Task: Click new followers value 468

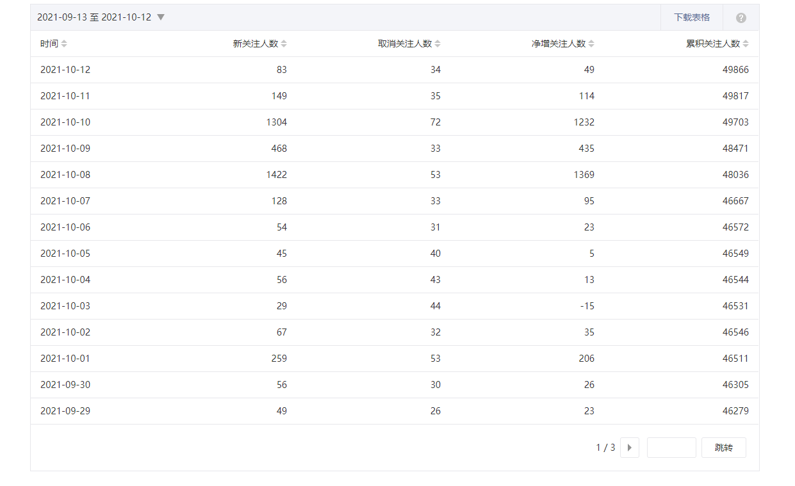Action: pos(279,149)
